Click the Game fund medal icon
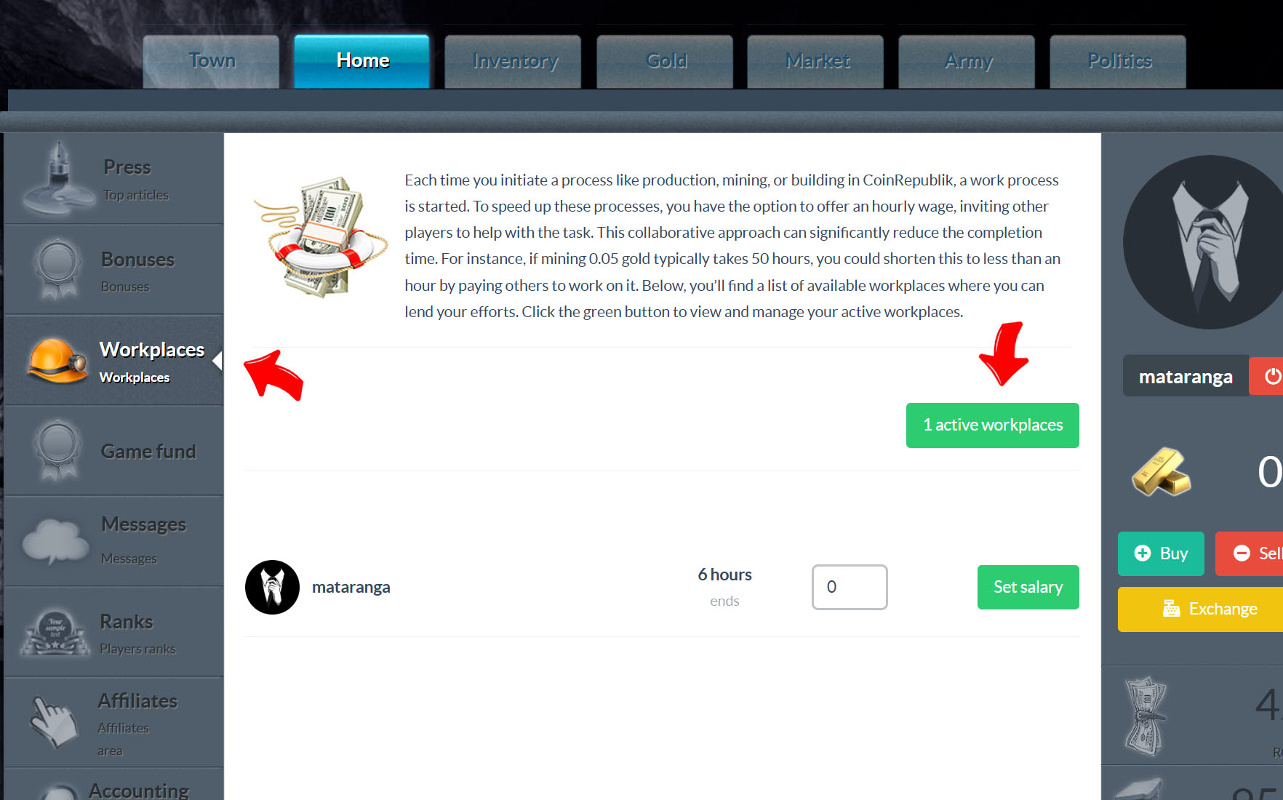The image size is (1283, 800). (x=57, y=450)
